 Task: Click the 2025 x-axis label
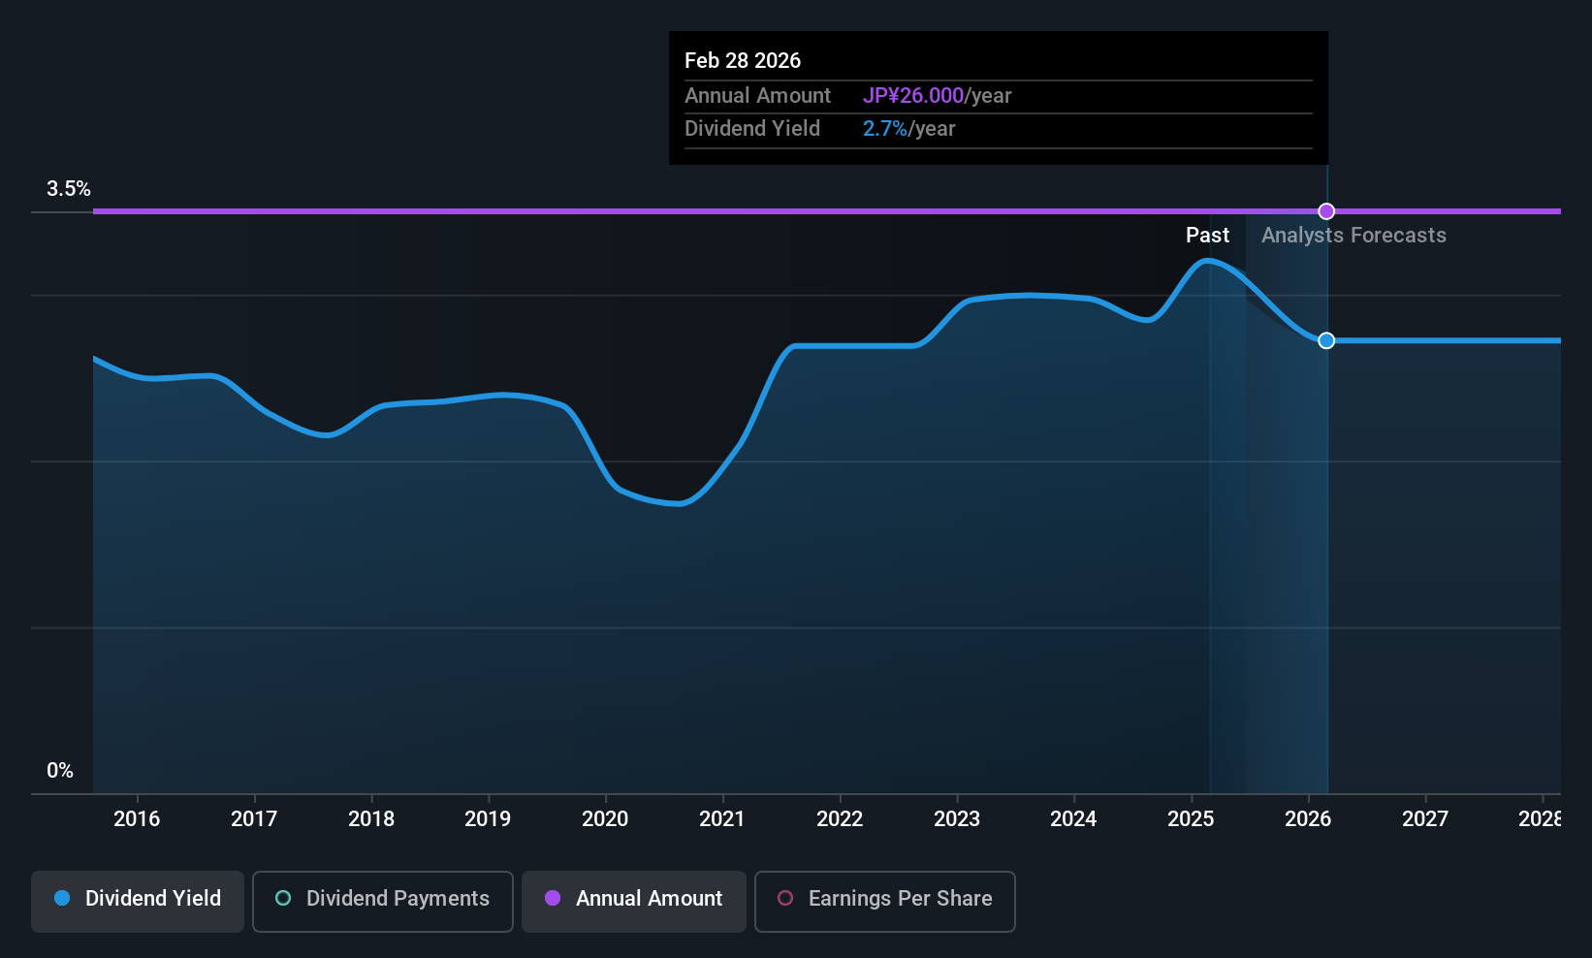[1191, 819]
